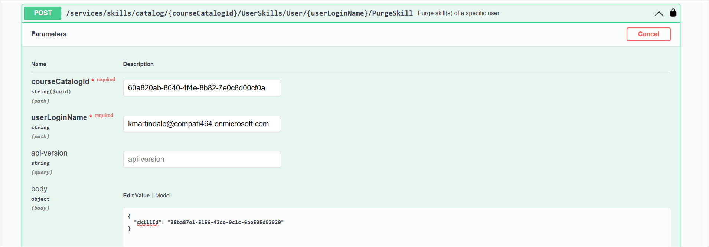Viewport: 709px width, 247px height.
Task: Focus the userLoginName text field
Action: click(x=202, y=124)
